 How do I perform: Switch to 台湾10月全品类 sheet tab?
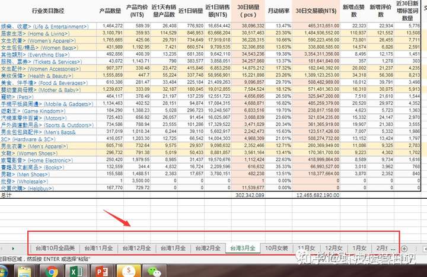(55, 248)
